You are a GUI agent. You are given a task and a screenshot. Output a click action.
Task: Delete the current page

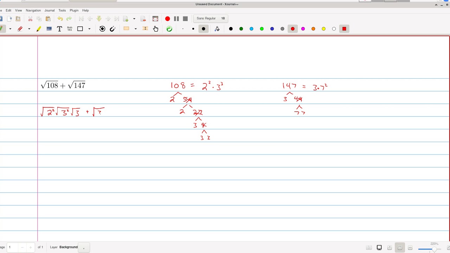(143, 19)
